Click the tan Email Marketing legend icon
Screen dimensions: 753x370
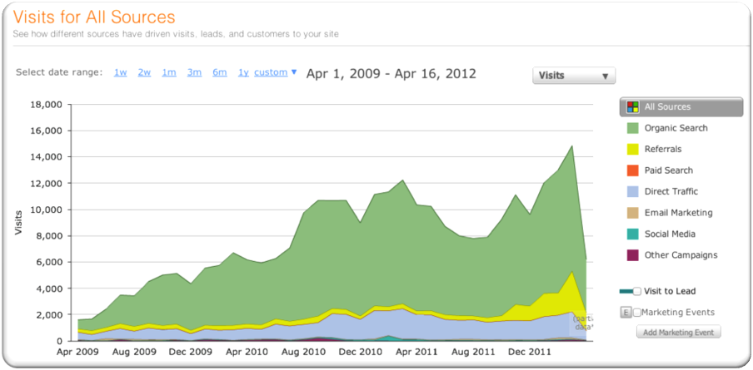(632, 213)
